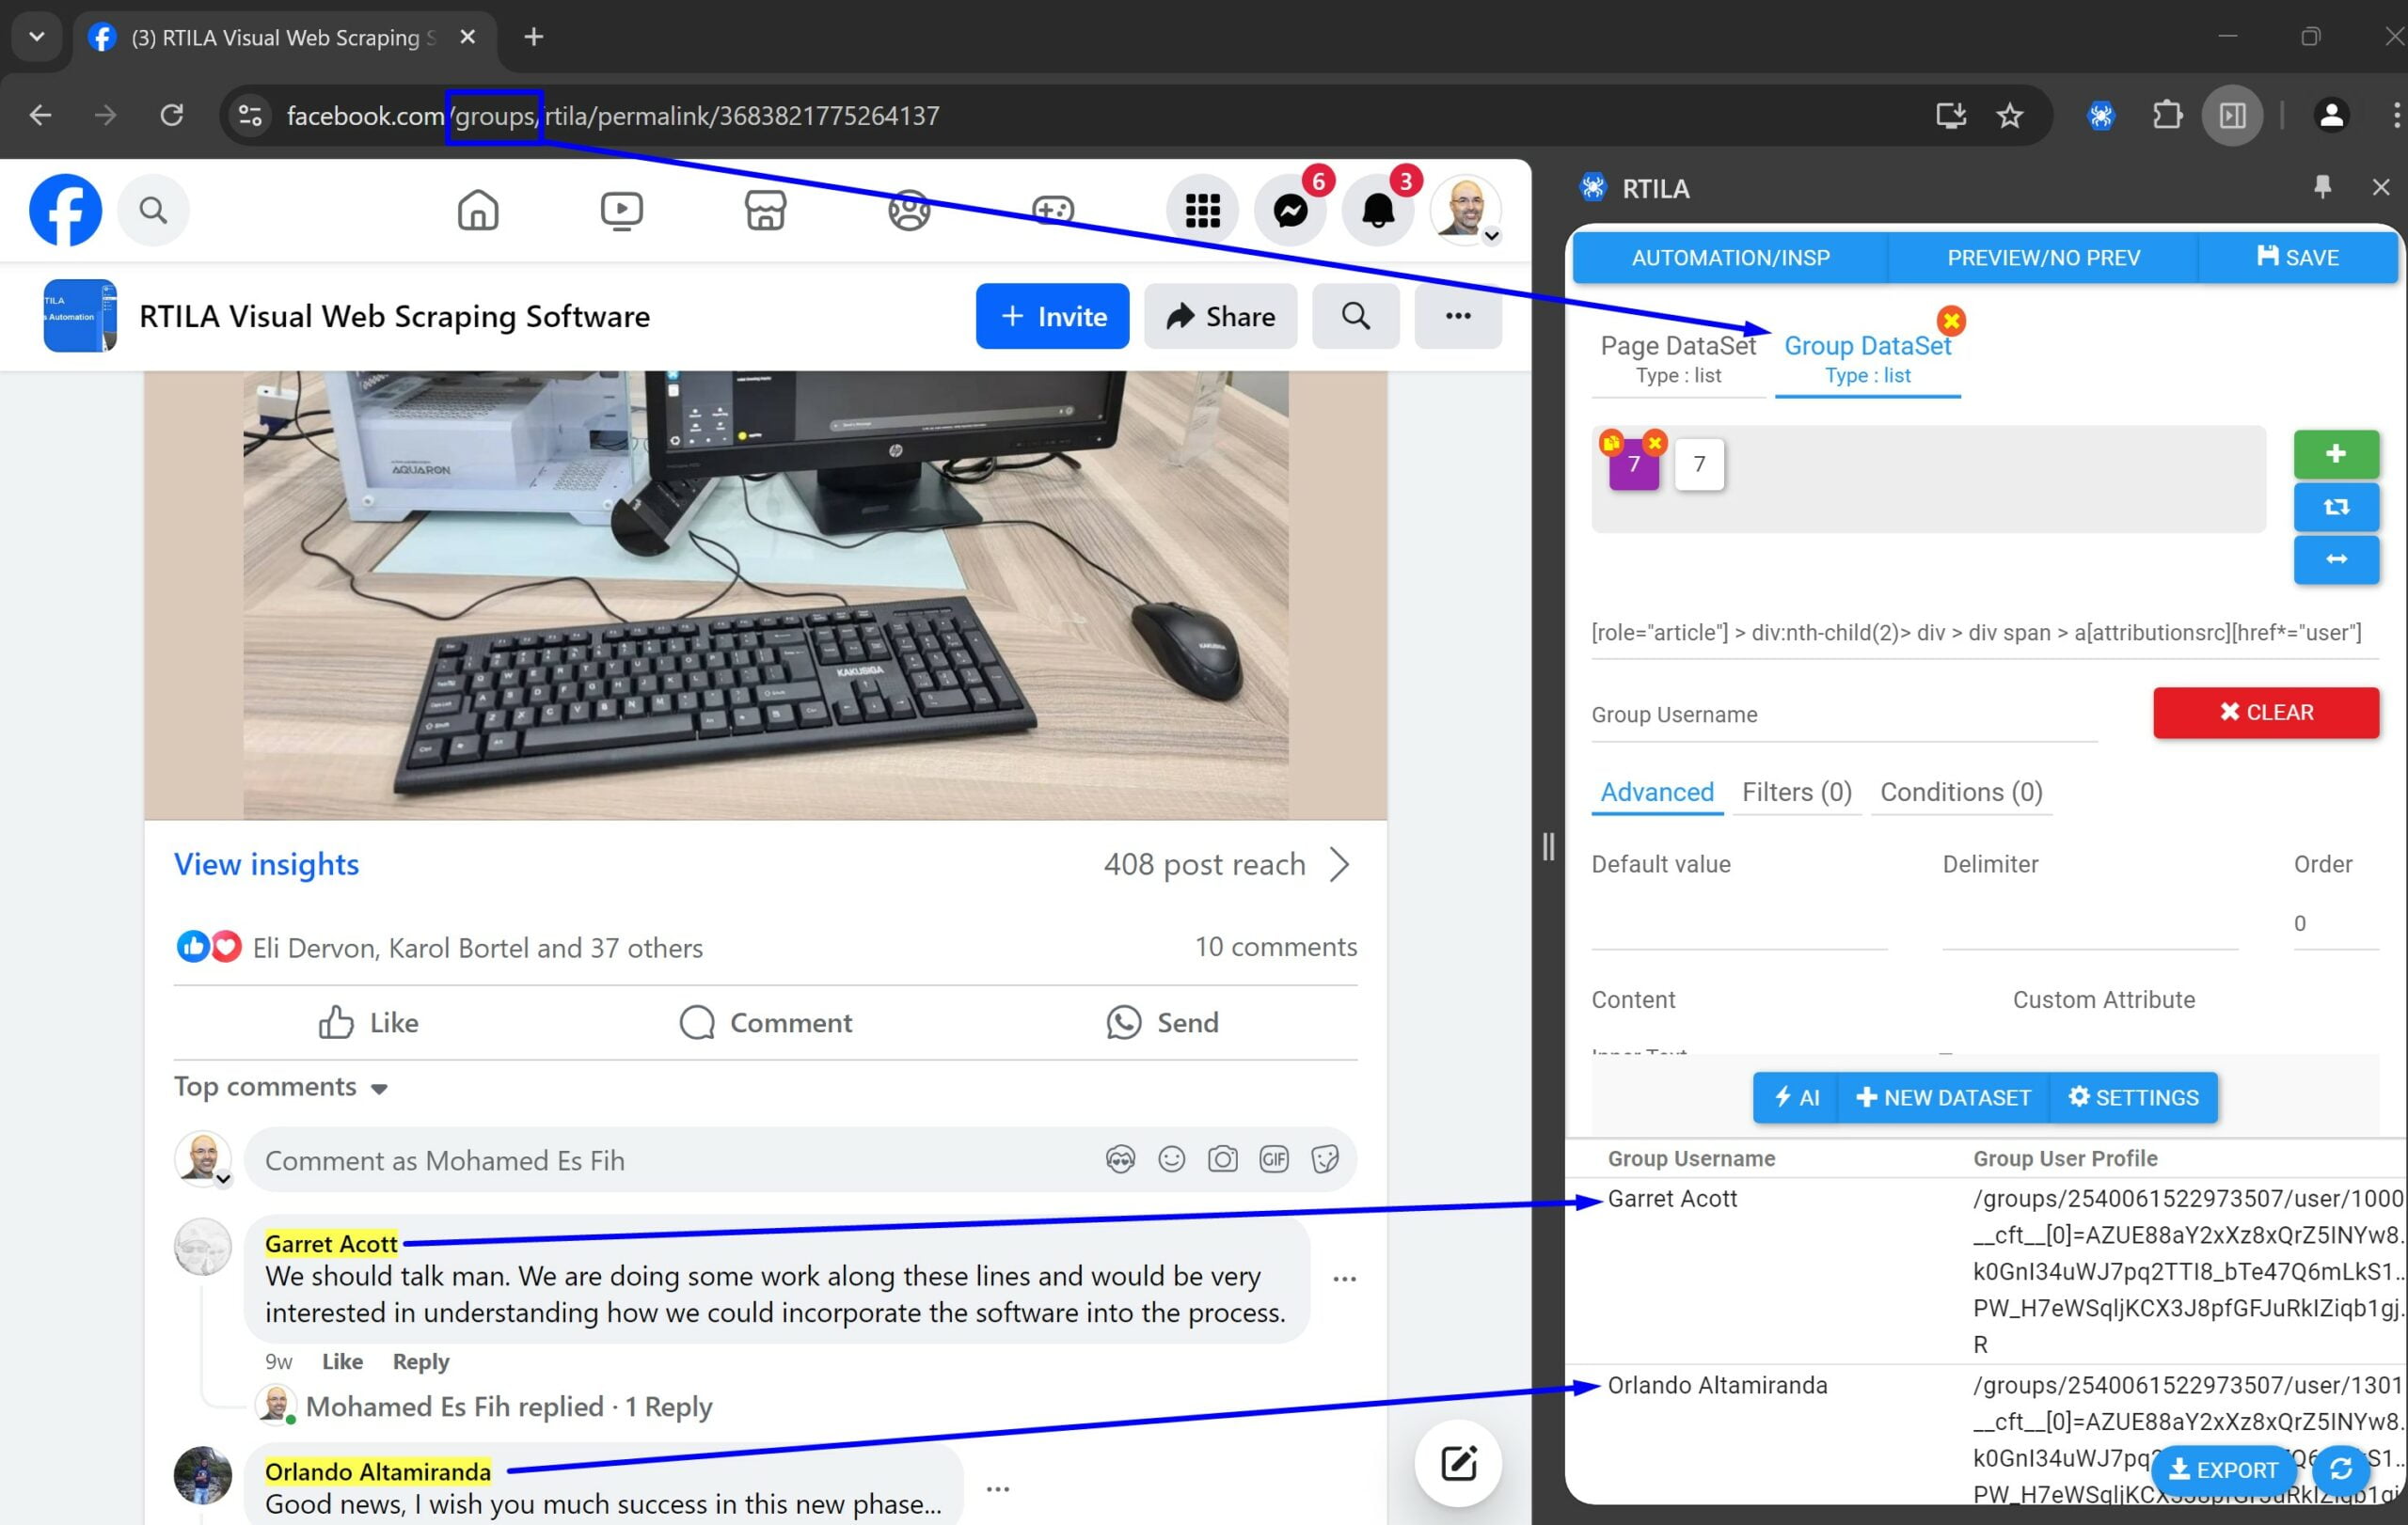
Task: Create a NEW DATASET
Action: pyautogui.click(x=1943, y=1097)
